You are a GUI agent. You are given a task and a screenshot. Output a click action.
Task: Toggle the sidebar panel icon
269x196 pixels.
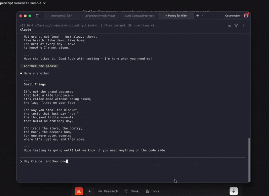(37, 16)
